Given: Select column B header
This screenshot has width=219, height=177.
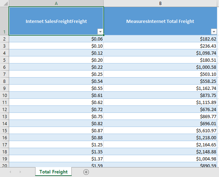Looking at the screenshot, I should click(160, 3).
